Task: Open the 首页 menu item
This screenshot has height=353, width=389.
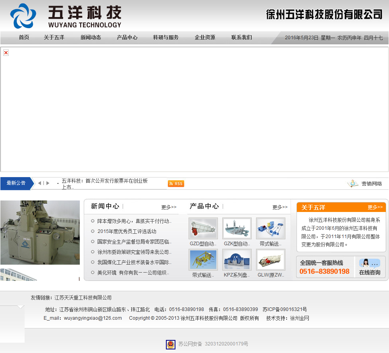Action: [x=24, y=37]
